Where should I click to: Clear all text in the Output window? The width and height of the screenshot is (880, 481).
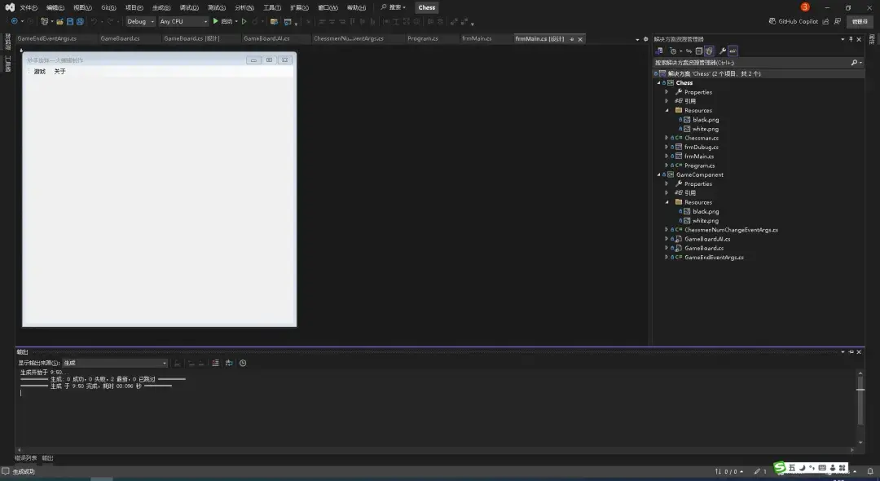pos(213,362)
